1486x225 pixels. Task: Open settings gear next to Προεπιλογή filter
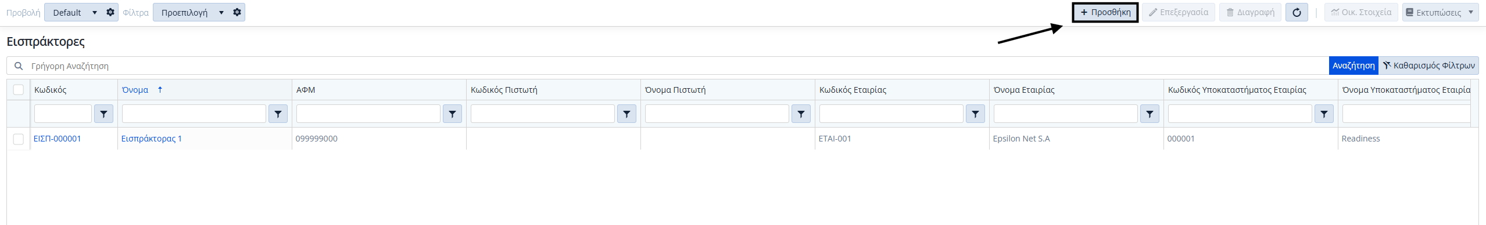pyautogui.click(x=237, y=12)
